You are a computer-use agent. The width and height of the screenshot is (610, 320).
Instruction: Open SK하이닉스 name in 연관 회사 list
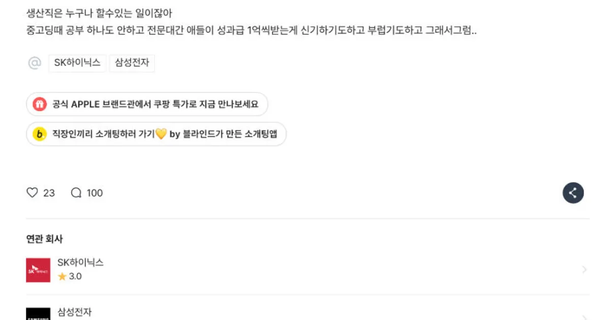coord(80,263)
